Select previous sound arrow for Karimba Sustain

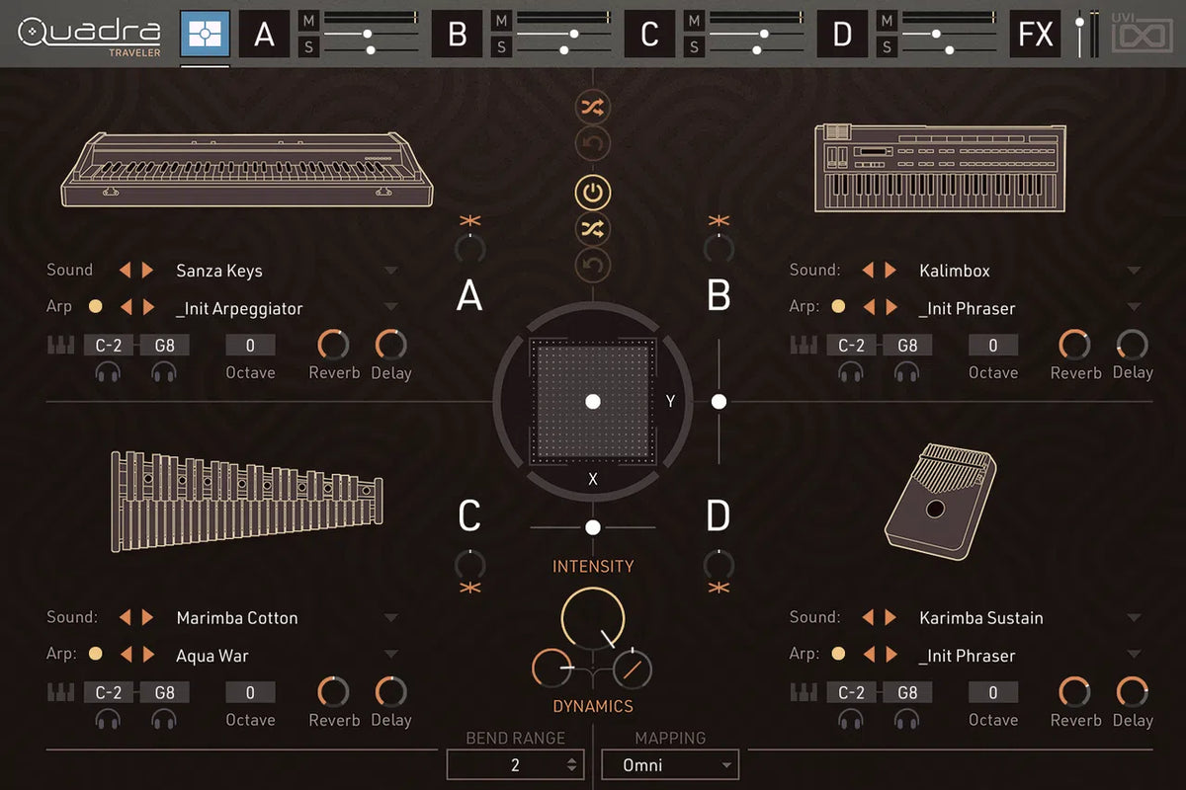coord(868,617)
